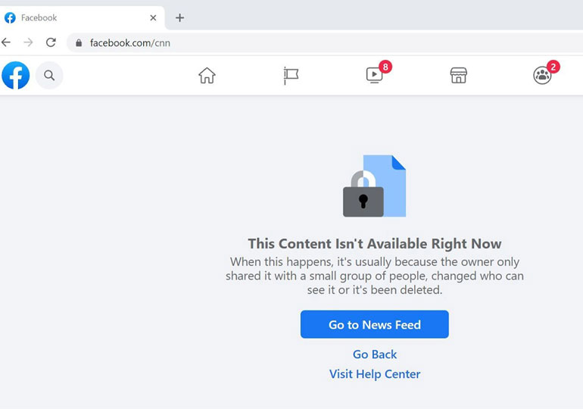Image resolution: width=583 pixels, height=409 pixels.
Task: Open the Marketplace storefront icon
Action: (458, 75)
